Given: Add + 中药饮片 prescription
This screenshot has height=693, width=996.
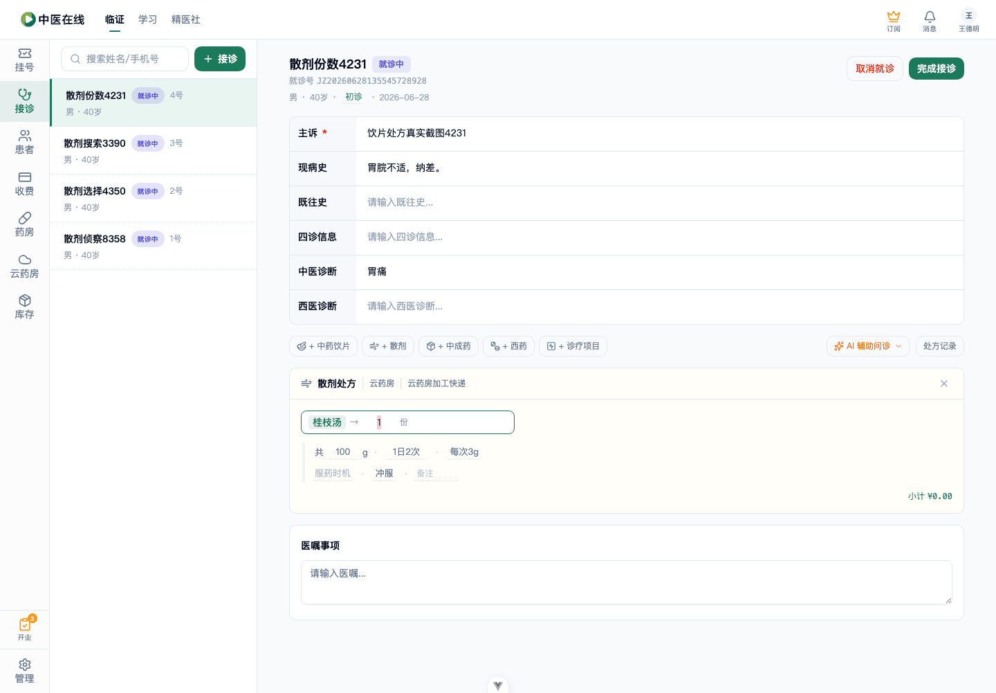Looking at the screenshot, I should pyautogui.click(x=323, y=346).
